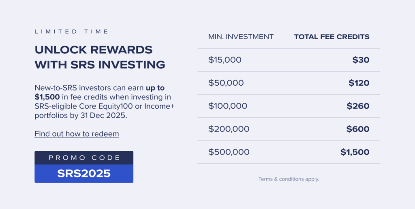Click the $120 fee credit value
Viewport: 415px width, 209px height.
tap(359, 83)
